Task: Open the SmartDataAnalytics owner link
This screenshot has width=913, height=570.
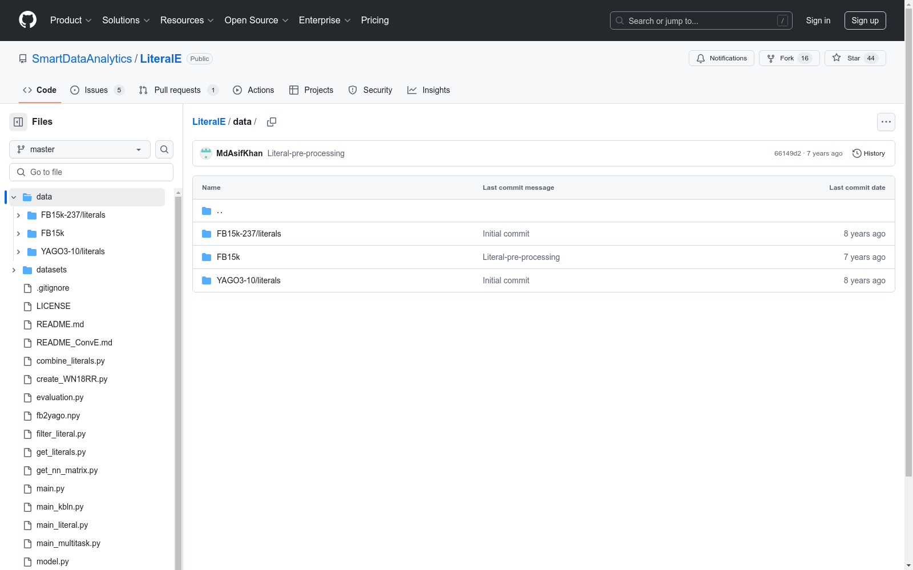Action: 82,59
